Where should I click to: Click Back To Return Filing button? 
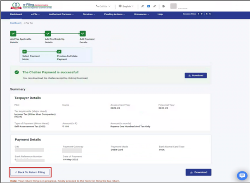pyautogui.click(x=30, y=172)
